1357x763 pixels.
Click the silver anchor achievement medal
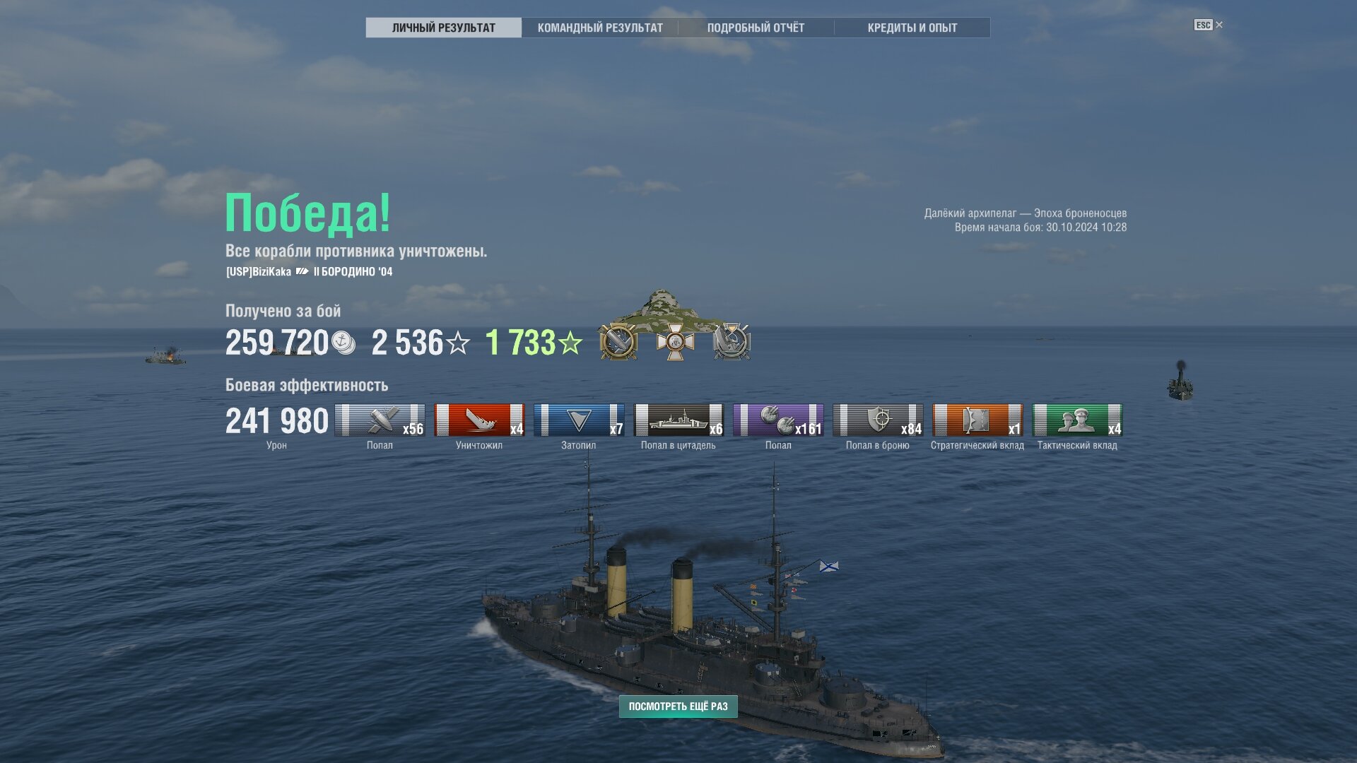[732, 342]
